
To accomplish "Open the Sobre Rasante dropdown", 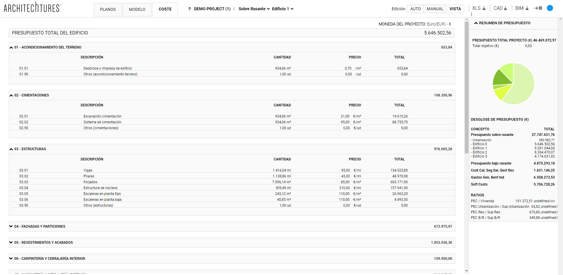I will click(254, 9).
